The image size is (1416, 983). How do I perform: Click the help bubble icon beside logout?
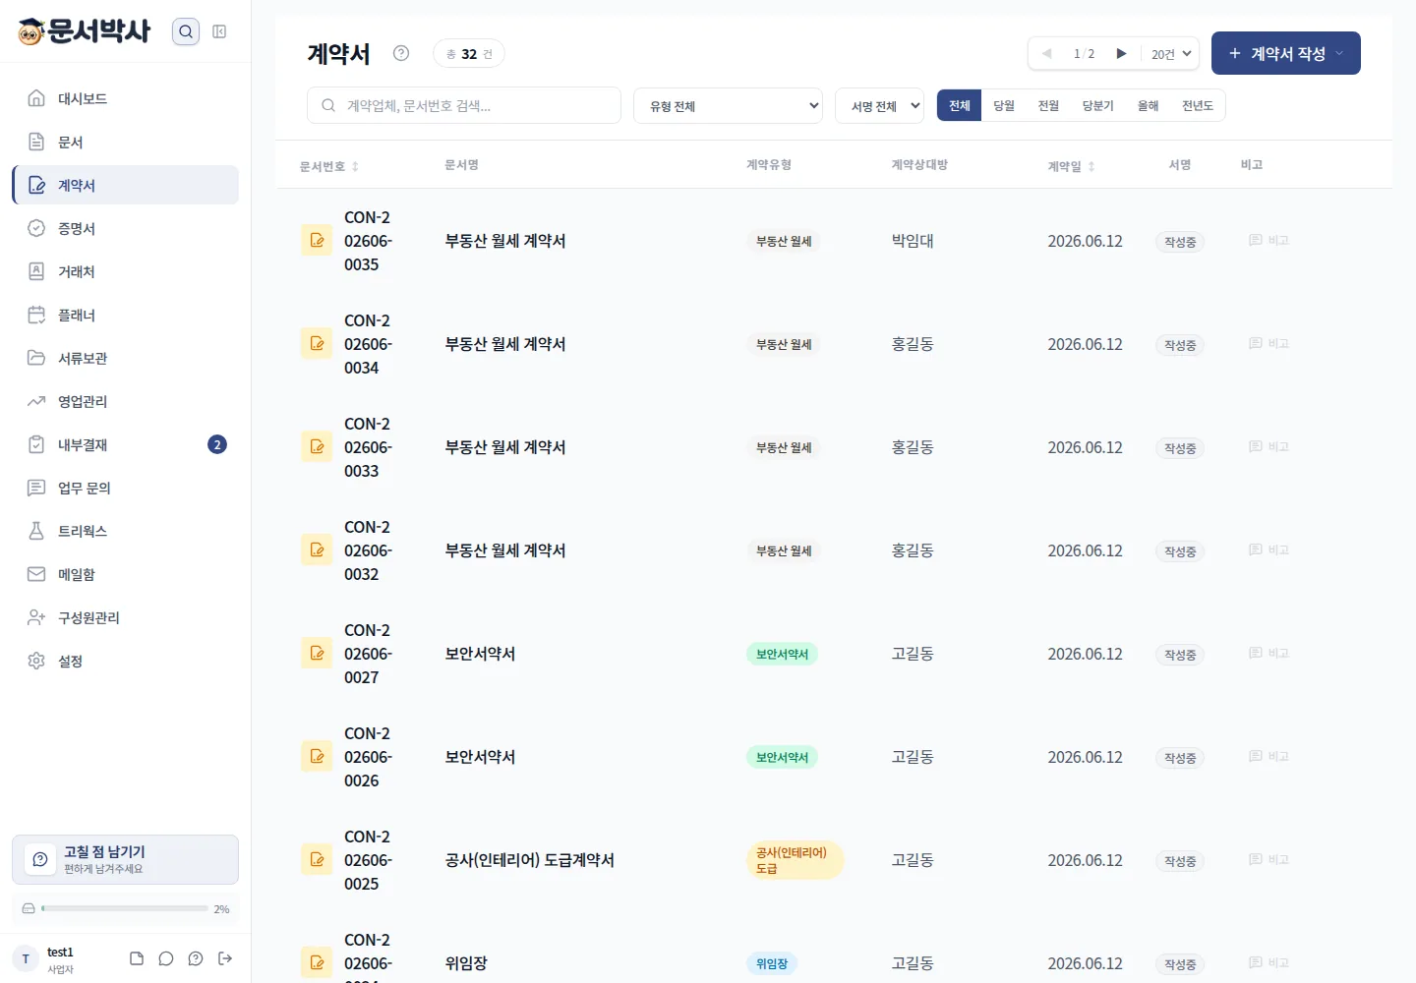(196, 958)
